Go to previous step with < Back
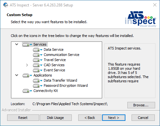 (x=90, y=118)
